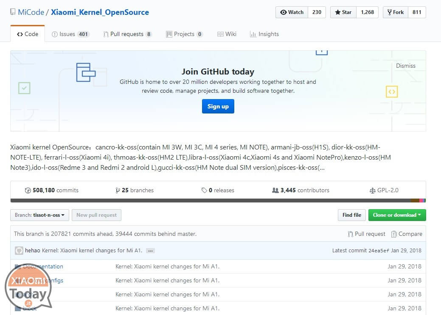Dismiss the Join GitHub banner
Viewport: 441px width, 315px height.
click(406, 66)
